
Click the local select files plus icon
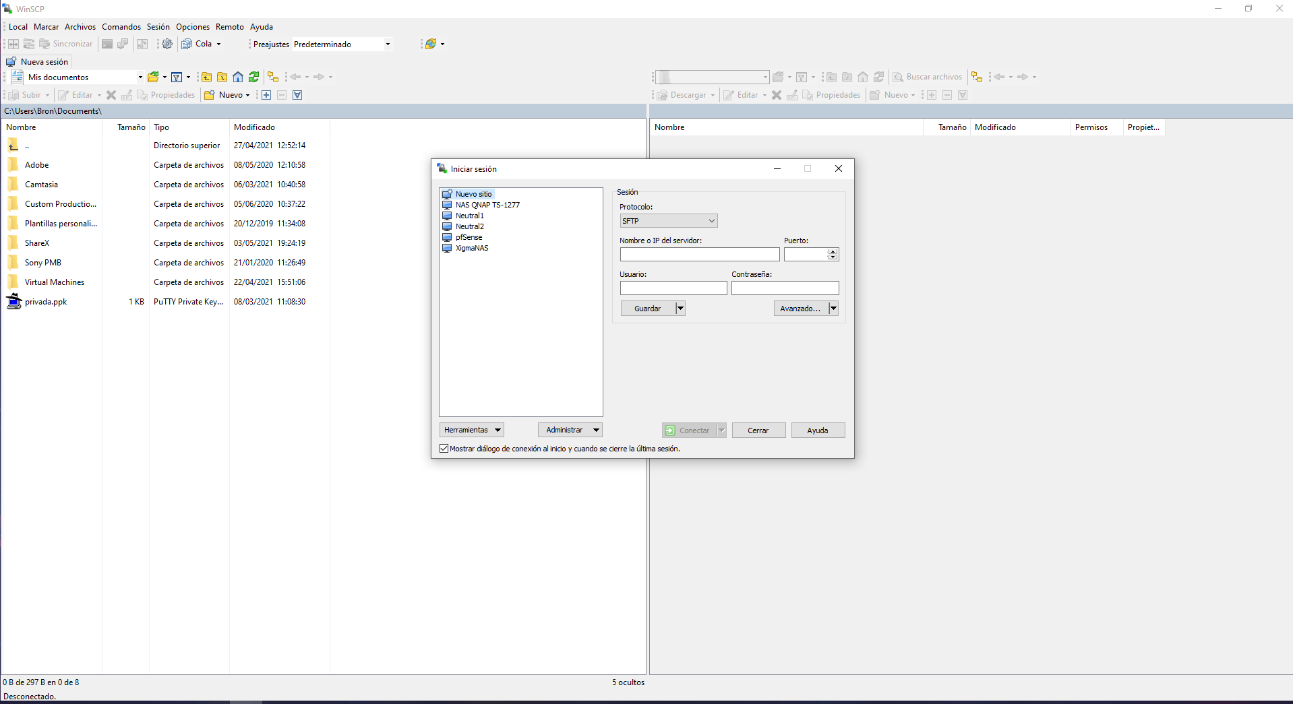click(x=266, y=95)
